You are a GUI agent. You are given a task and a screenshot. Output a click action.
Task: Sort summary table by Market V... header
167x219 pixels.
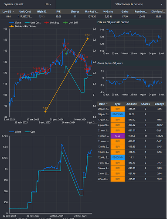pyautogui.click(x=92, y=11)
